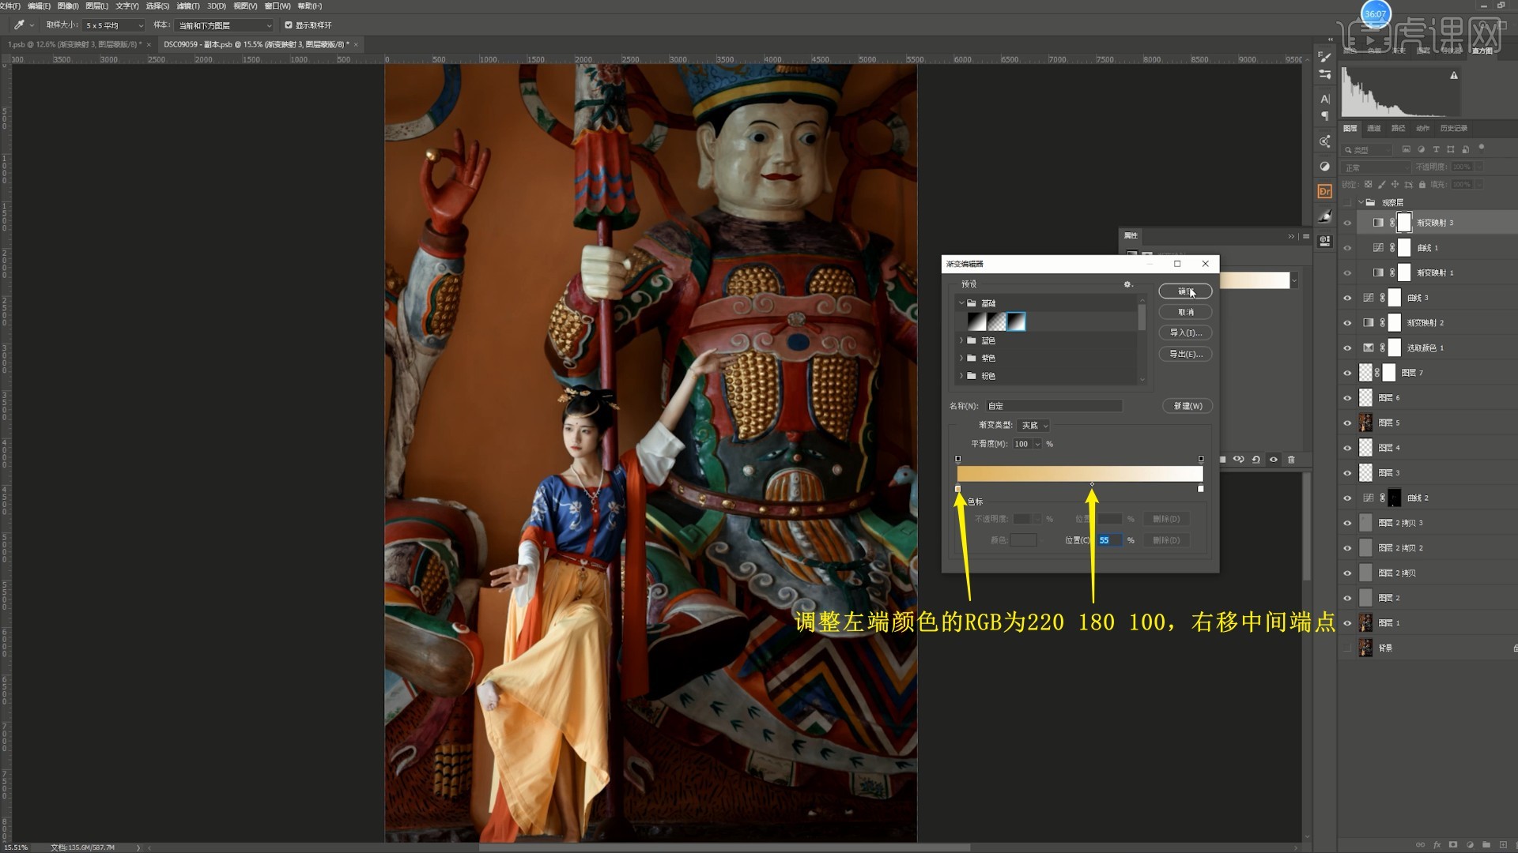This screenshot has height=853, width=1518.
Task: Click the 新建(W) button
Action: pos(1187,406)
